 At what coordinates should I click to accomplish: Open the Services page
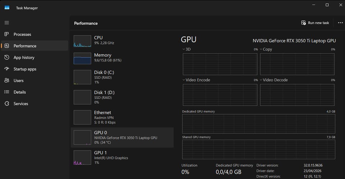tap(34, 103)
